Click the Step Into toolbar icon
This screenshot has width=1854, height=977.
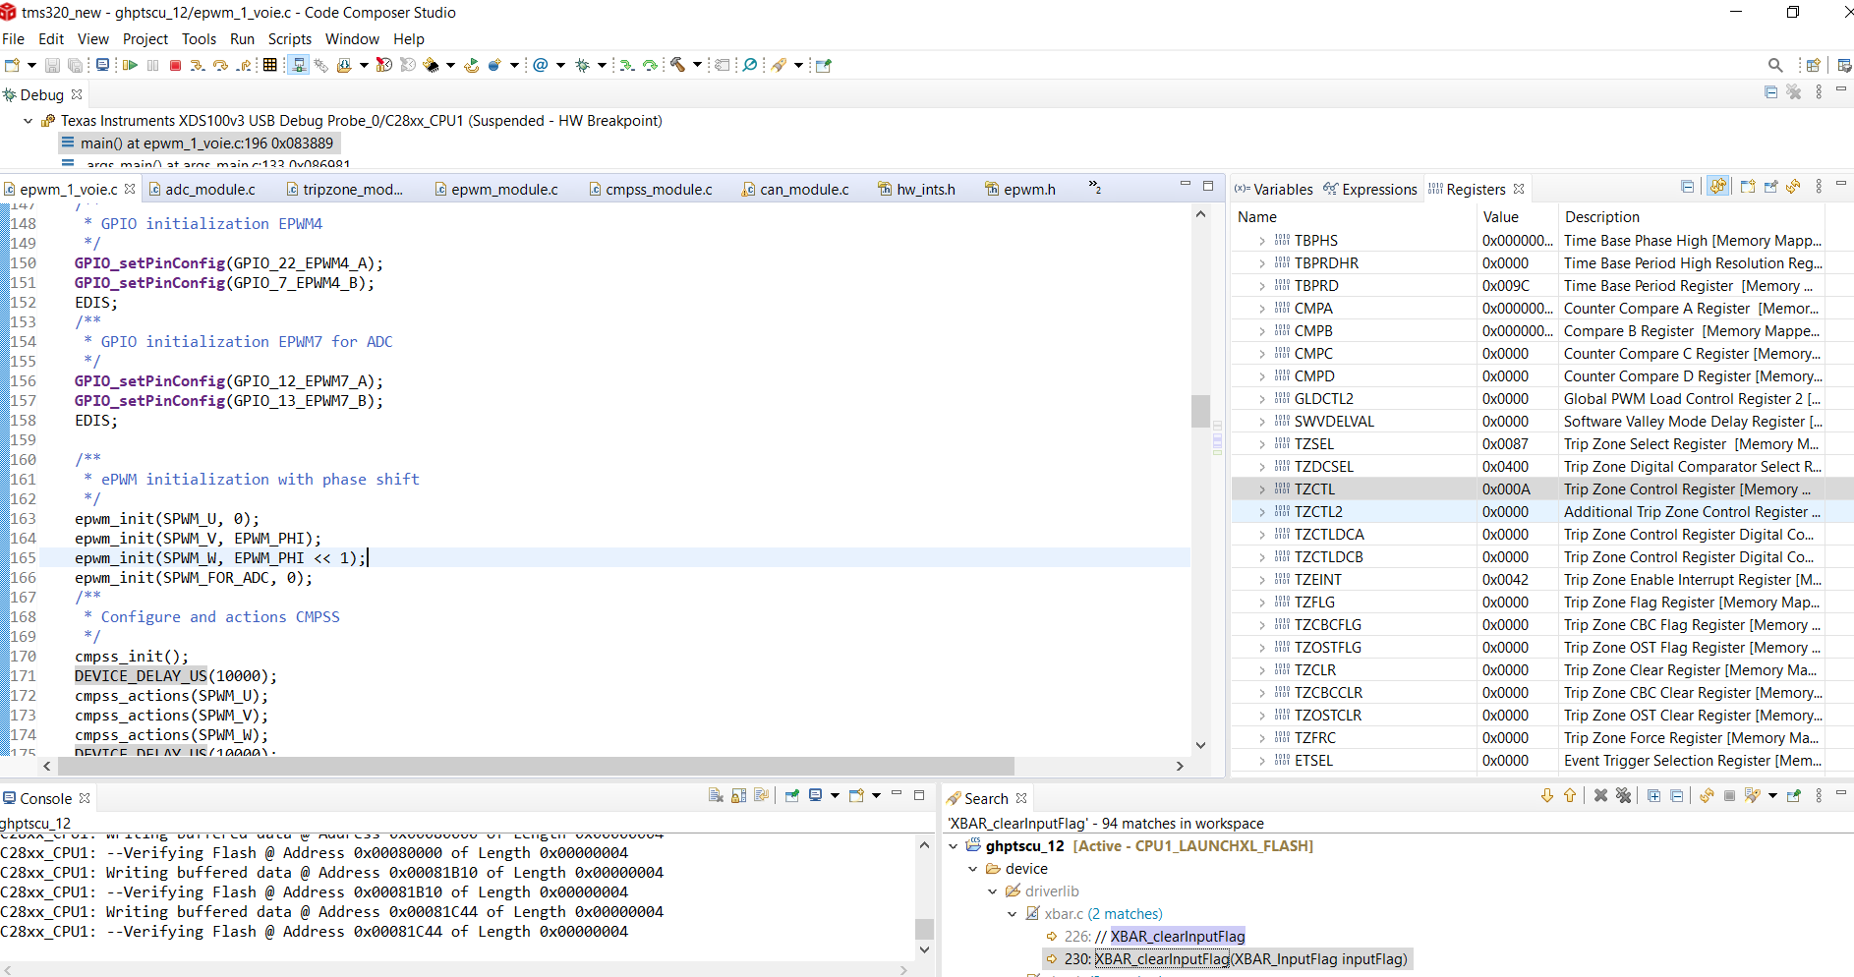point(197,65)
